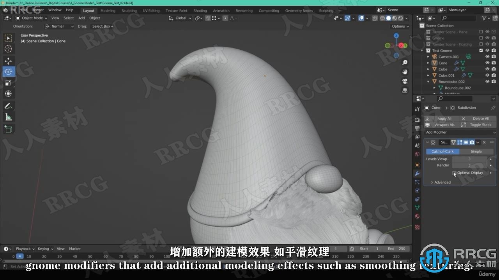Open the Particles properties tab

417,182
